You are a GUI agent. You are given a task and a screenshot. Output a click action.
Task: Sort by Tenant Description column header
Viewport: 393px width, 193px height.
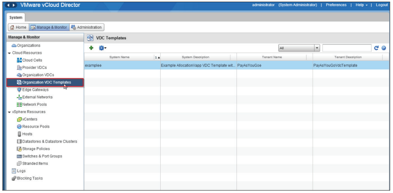348,57
